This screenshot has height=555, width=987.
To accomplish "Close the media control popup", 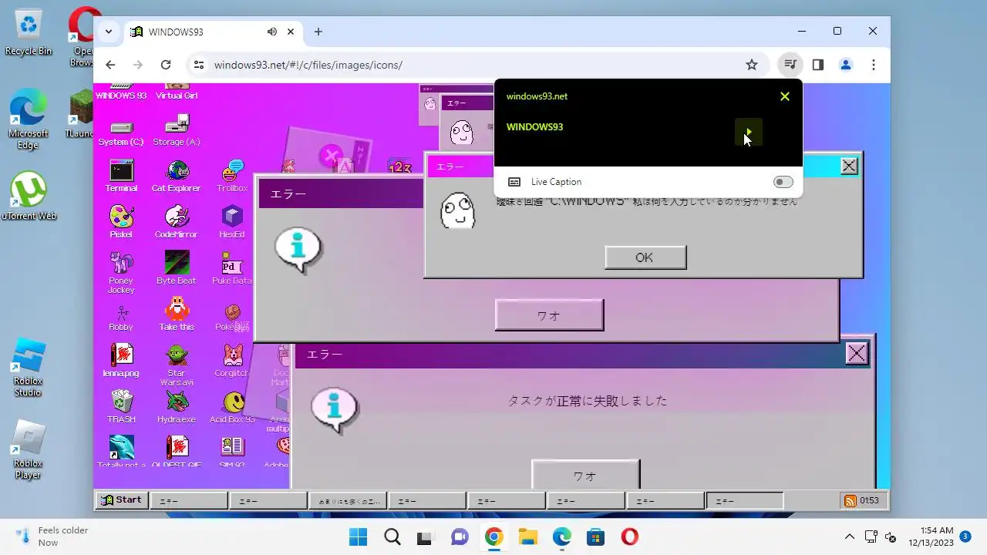I will click(785, 96).
